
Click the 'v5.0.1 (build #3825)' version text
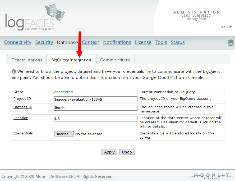196,15
